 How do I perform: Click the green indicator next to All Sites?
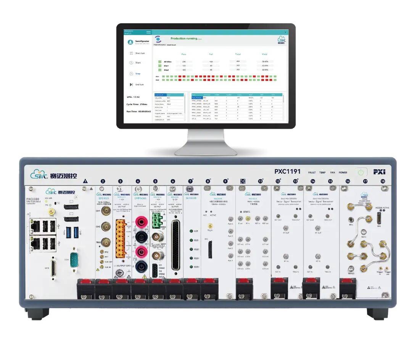160,62
